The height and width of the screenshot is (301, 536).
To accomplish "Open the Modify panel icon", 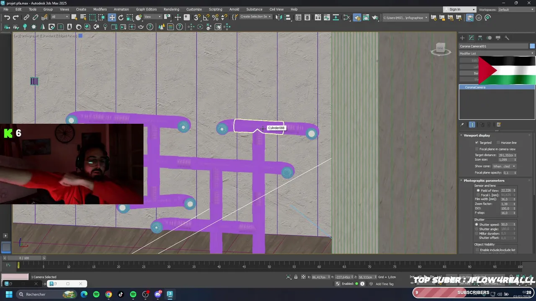I will [x=471, y=38].
